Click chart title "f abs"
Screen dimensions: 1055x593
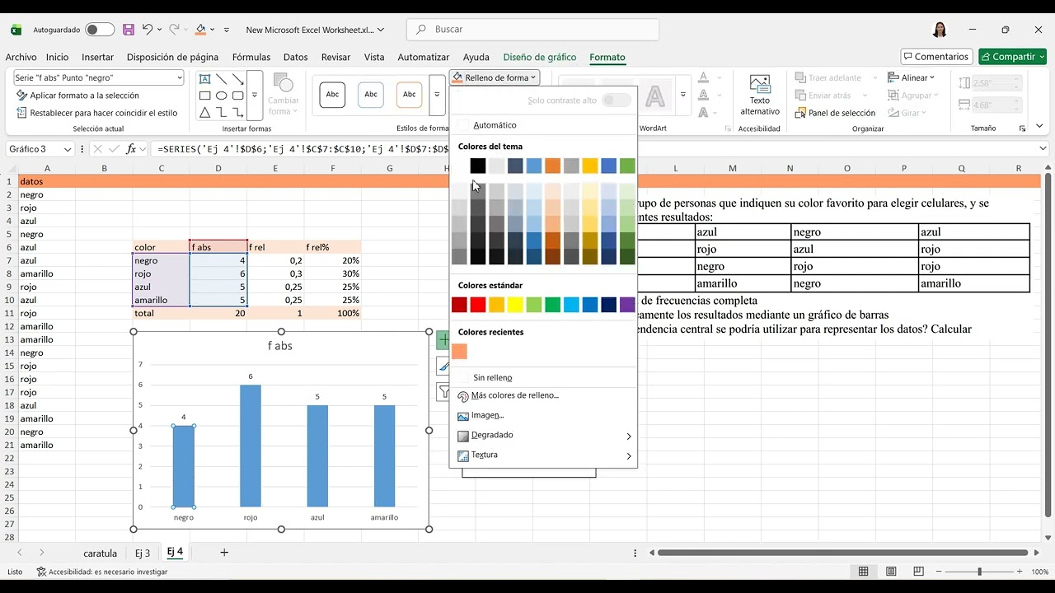pos(280,346)
